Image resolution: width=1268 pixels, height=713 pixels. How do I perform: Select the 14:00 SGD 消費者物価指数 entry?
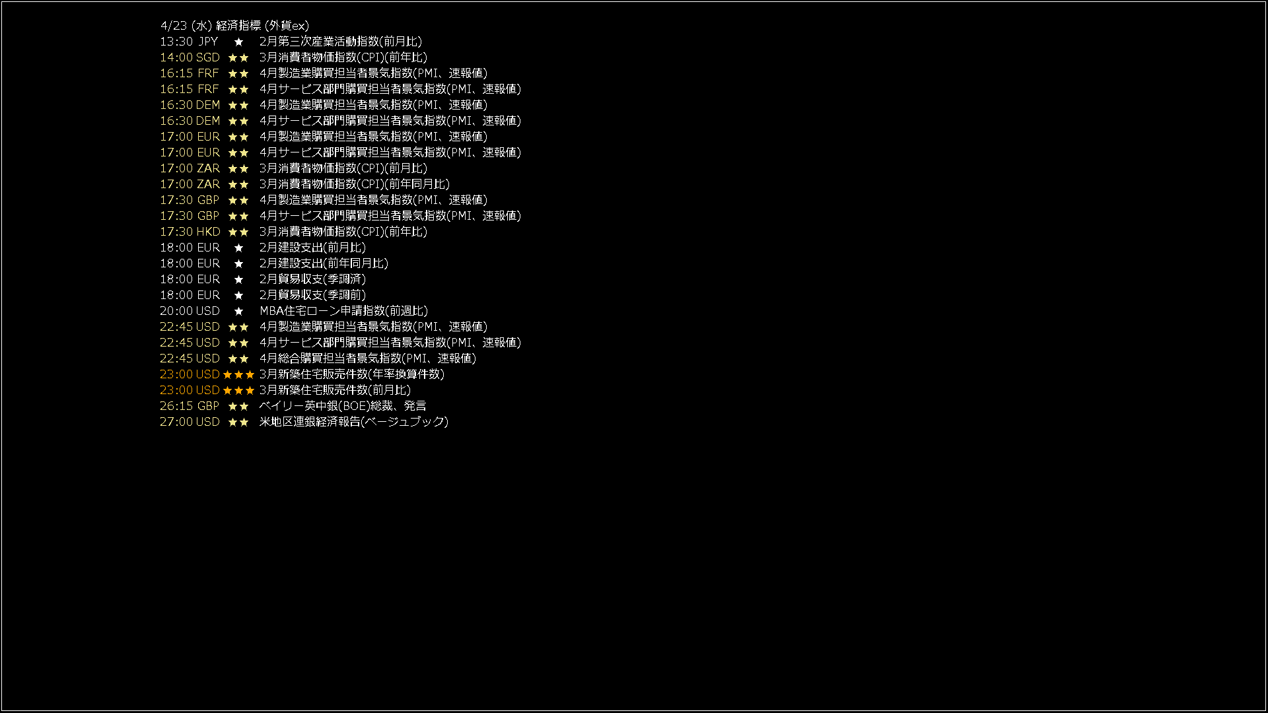click(x=293, y=57)
